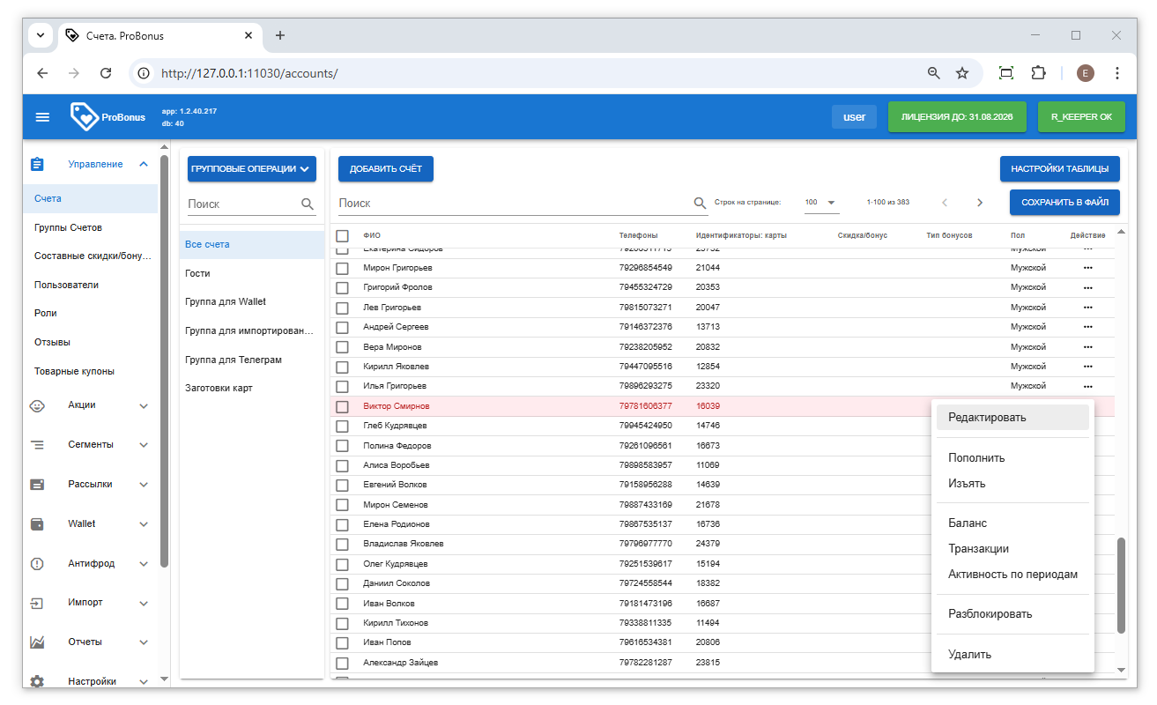Click the Wallet icon in sidebar

pos(37,524)
